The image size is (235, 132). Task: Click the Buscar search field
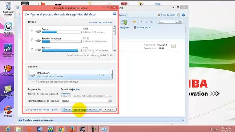[167, 22]
